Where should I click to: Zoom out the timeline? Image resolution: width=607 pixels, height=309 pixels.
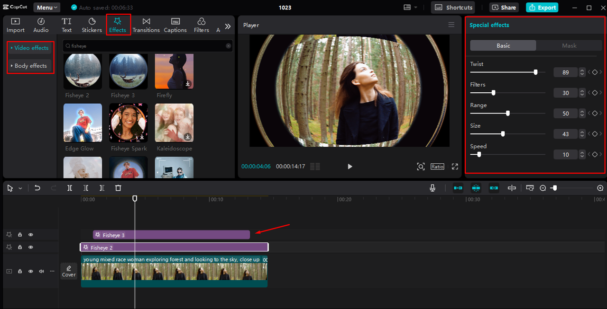[543, 188]
